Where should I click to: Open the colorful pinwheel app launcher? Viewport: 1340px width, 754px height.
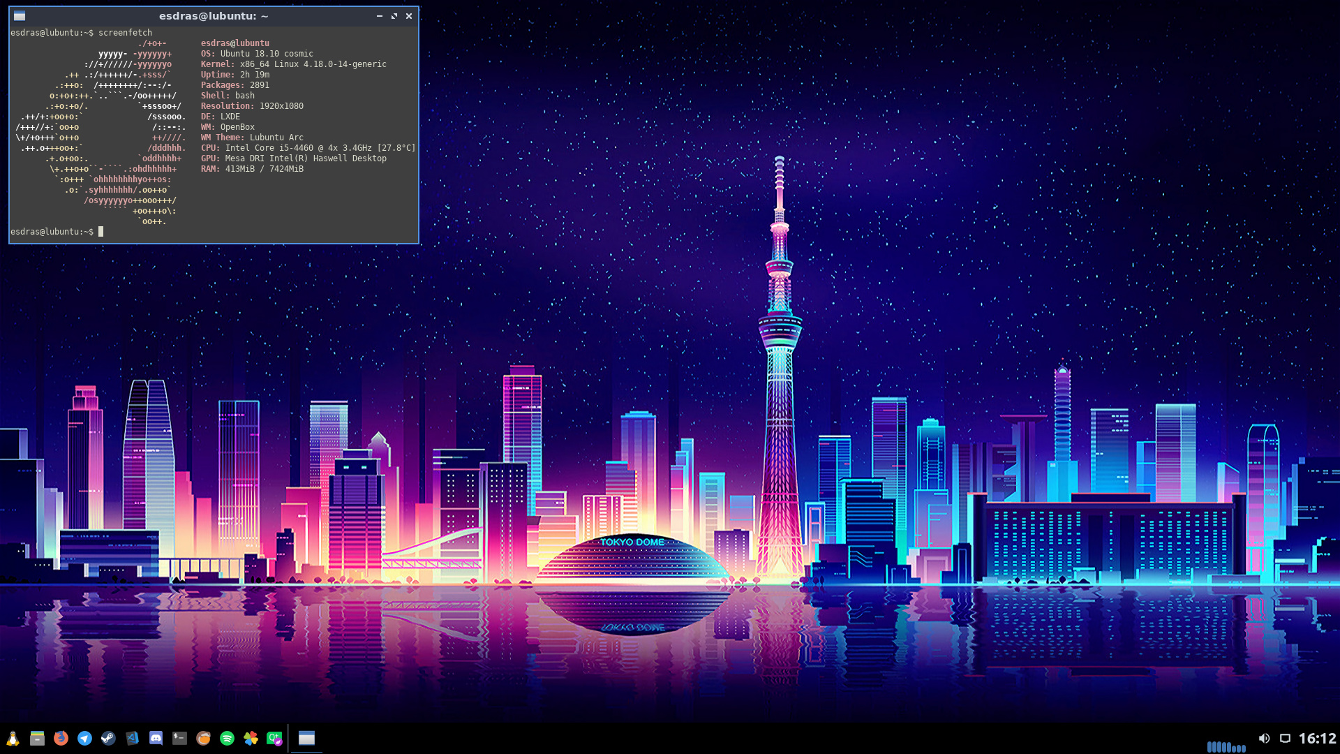pyautogui.click(x=251, y=739)
